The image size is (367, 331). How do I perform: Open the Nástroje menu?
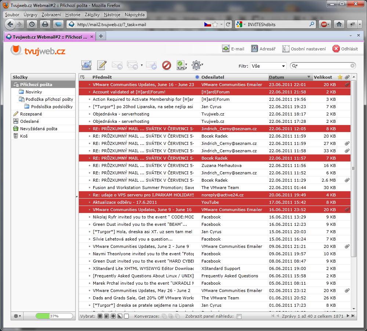coord(112,15)
